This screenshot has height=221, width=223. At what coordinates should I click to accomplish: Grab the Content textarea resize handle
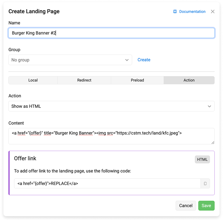click(x=213, y=142)
